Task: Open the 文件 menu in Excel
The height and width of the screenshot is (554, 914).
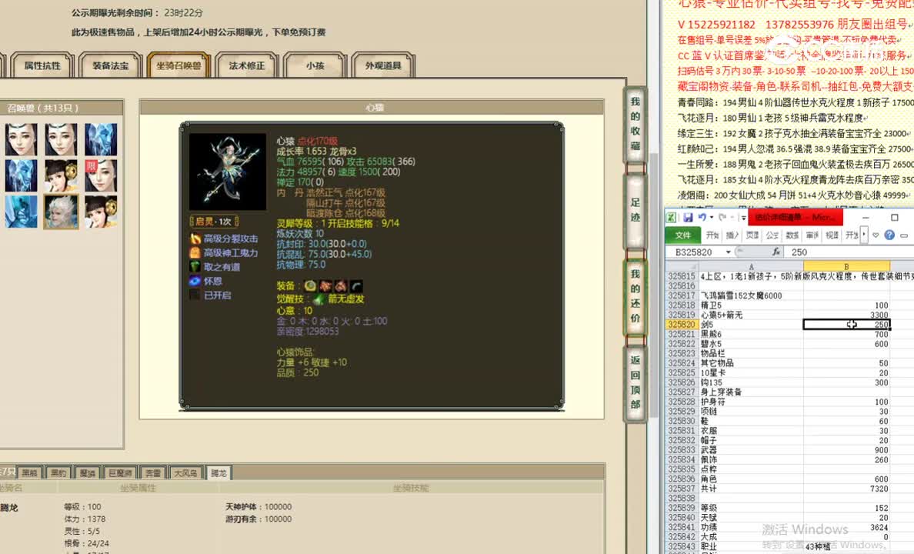Action: pos(684,235)
